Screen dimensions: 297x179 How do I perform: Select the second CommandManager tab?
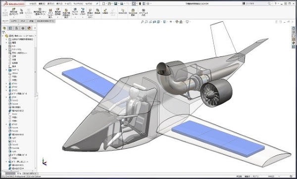tap(14, 21)
